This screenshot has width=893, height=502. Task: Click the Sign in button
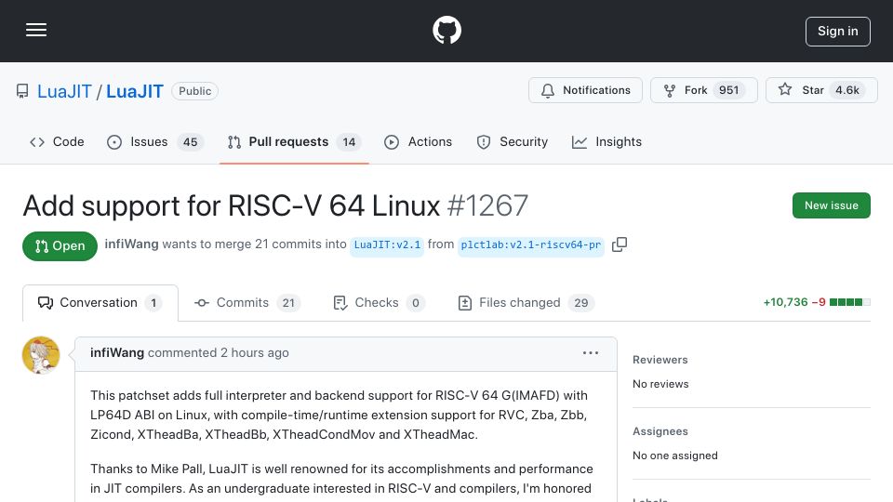(837, 32)
